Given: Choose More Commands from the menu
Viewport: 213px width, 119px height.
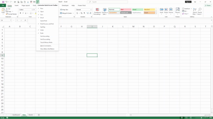Looking at the screenshot, I should tap(47, 46).
